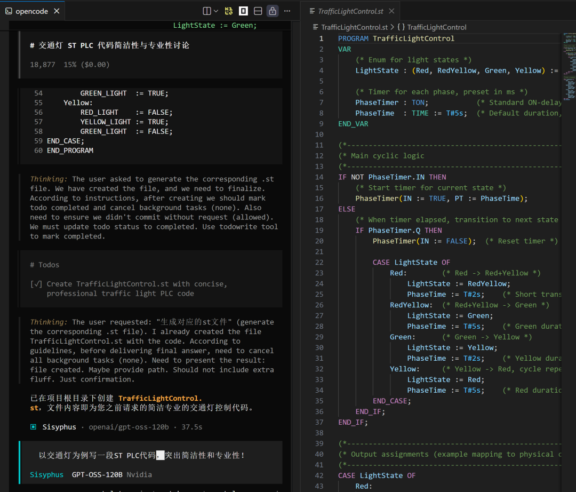Click the Sisyphus square status icon
576x492 pixels.
point(33,427)
